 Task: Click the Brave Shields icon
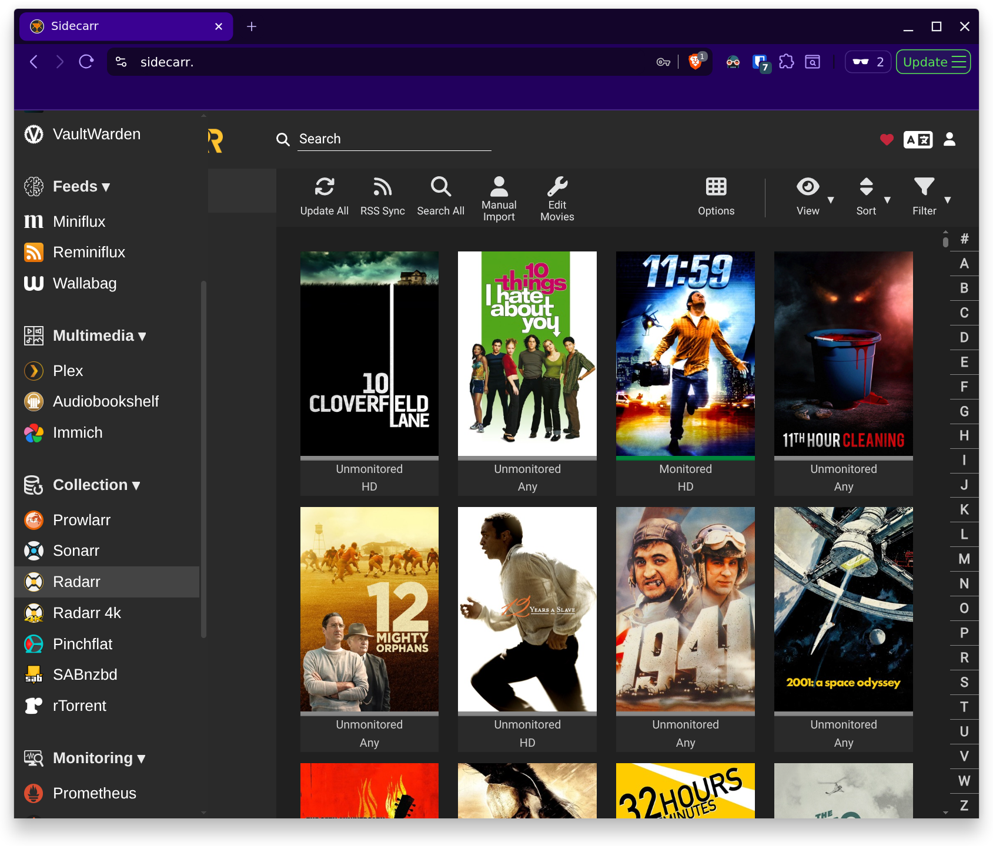pos(696,62)
